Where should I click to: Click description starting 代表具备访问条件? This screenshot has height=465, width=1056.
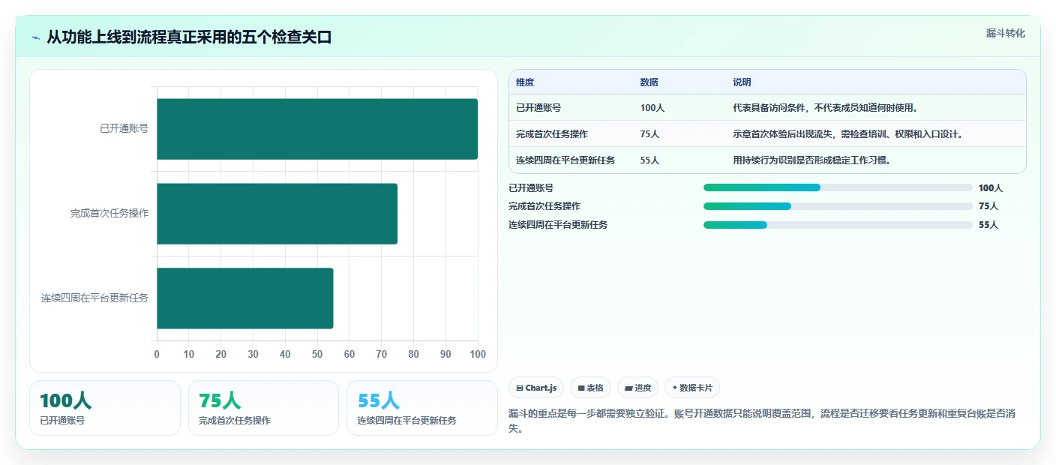825,108
